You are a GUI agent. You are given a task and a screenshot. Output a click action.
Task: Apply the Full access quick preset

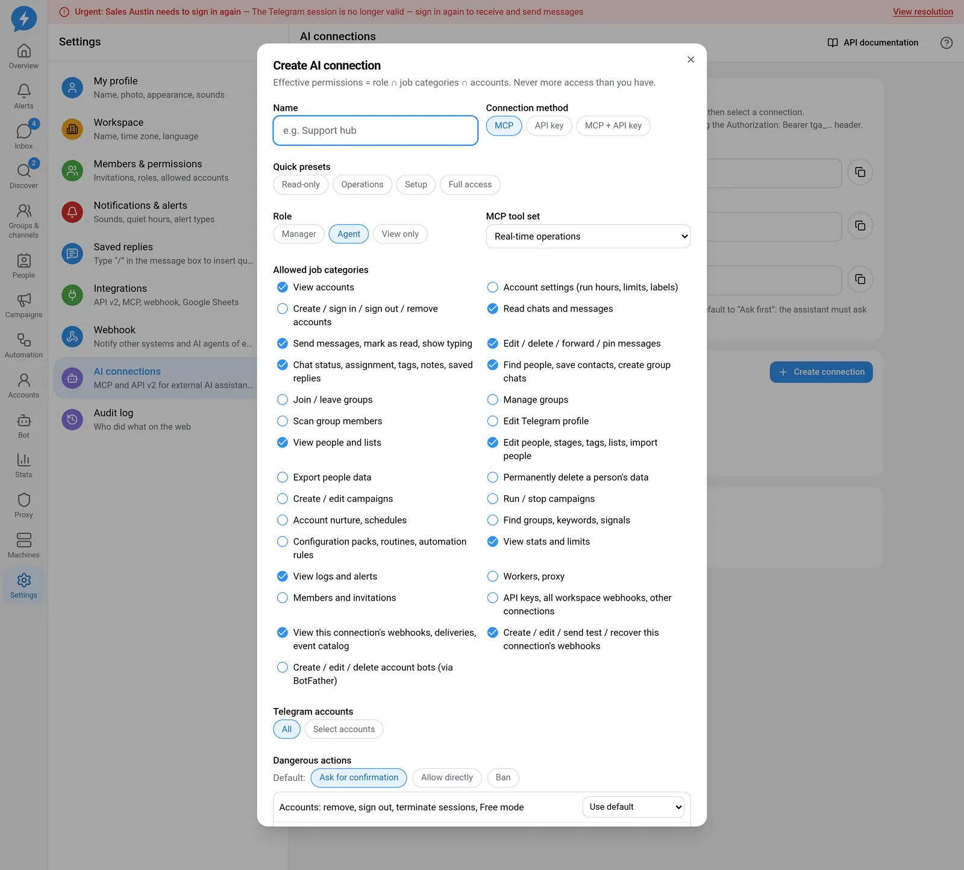point(470,184)
